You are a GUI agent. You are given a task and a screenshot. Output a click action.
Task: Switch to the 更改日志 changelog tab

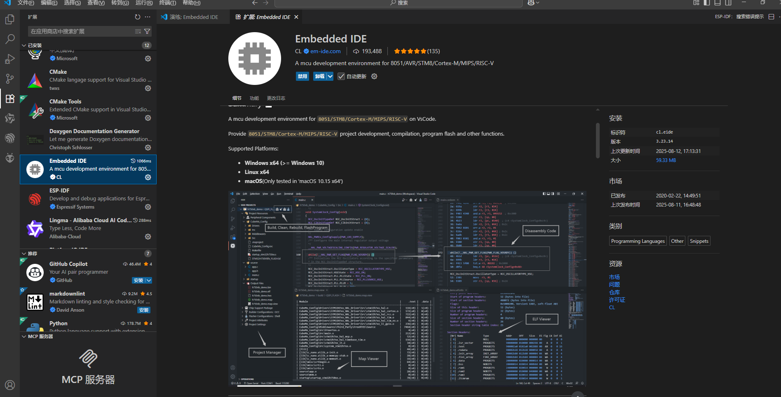(x=276, y=98)
